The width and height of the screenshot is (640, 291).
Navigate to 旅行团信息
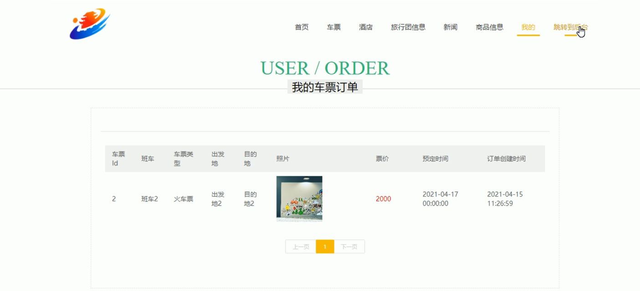[408, 27]
